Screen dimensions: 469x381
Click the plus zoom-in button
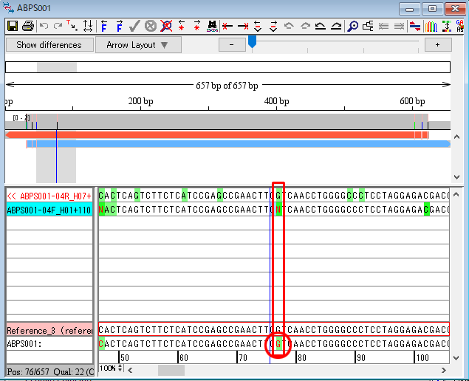coord(438,45)
